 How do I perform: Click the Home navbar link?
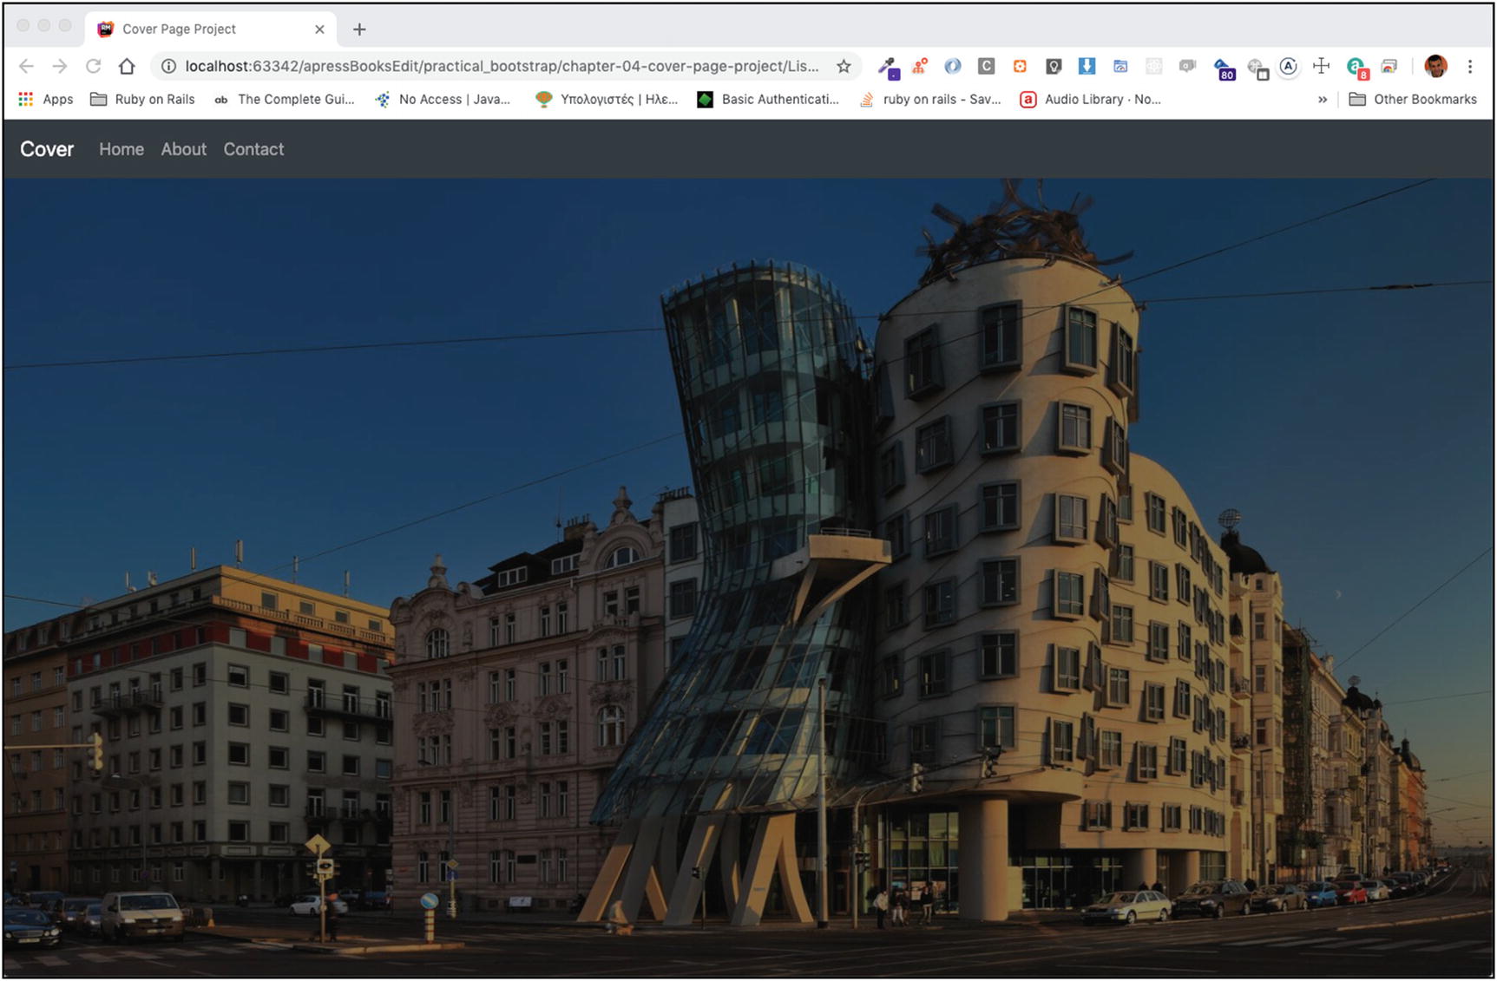pos(121,149)
